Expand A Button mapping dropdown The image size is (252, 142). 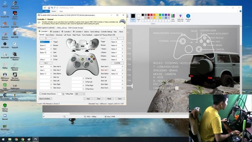(122, 60)
